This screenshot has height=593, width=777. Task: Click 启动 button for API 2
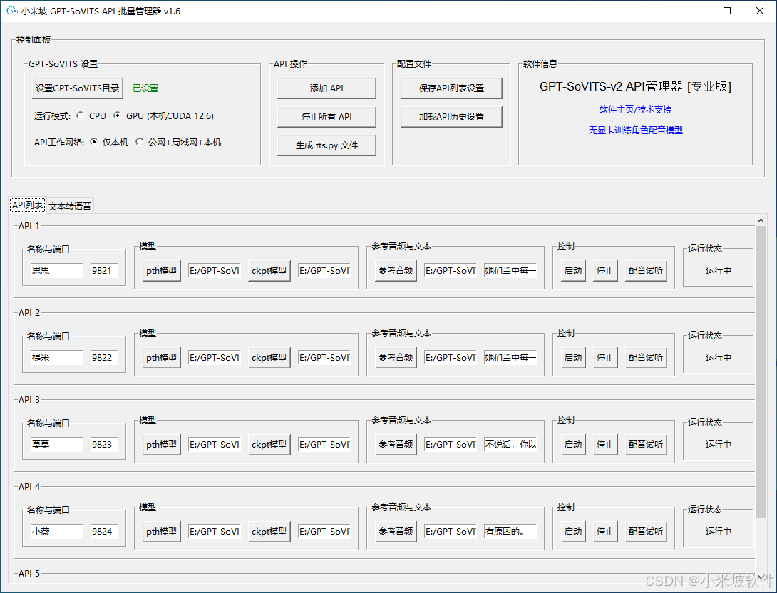573,358
